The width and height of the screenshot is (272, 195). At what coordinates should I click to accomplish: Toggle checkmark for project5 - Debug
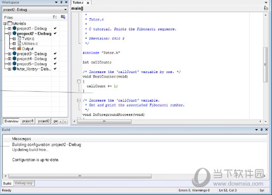coord(55,64)
